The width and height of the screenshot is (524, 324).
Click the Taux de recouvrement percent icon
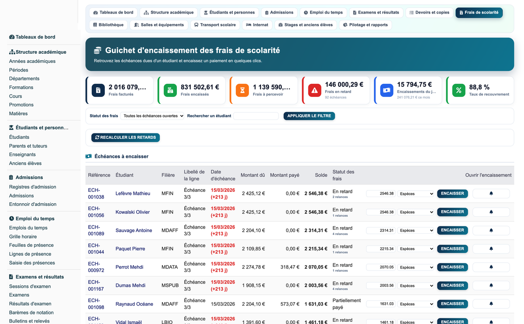pos(458,90)
